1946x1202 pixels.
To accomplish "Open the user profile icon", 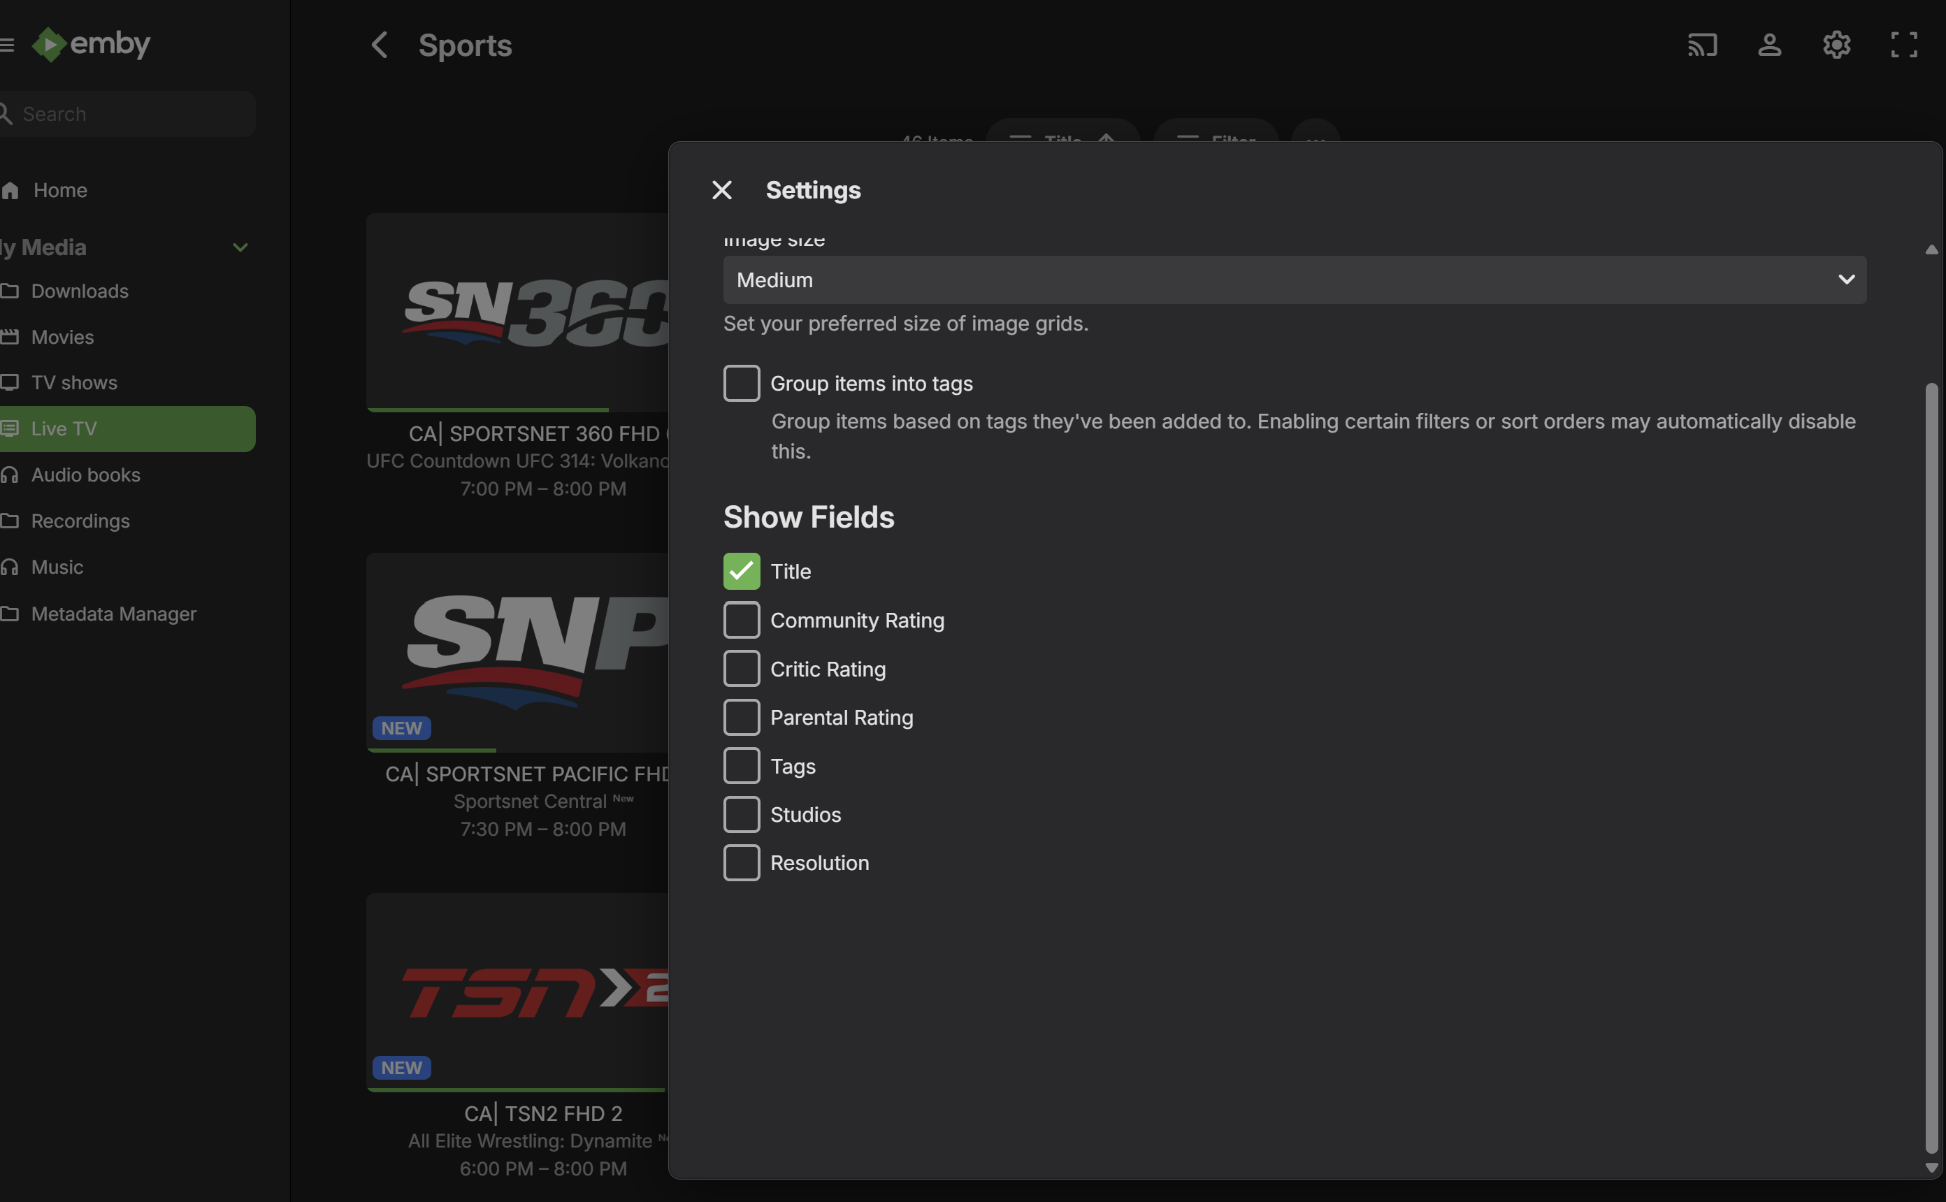I will [x=1768, y=45].
